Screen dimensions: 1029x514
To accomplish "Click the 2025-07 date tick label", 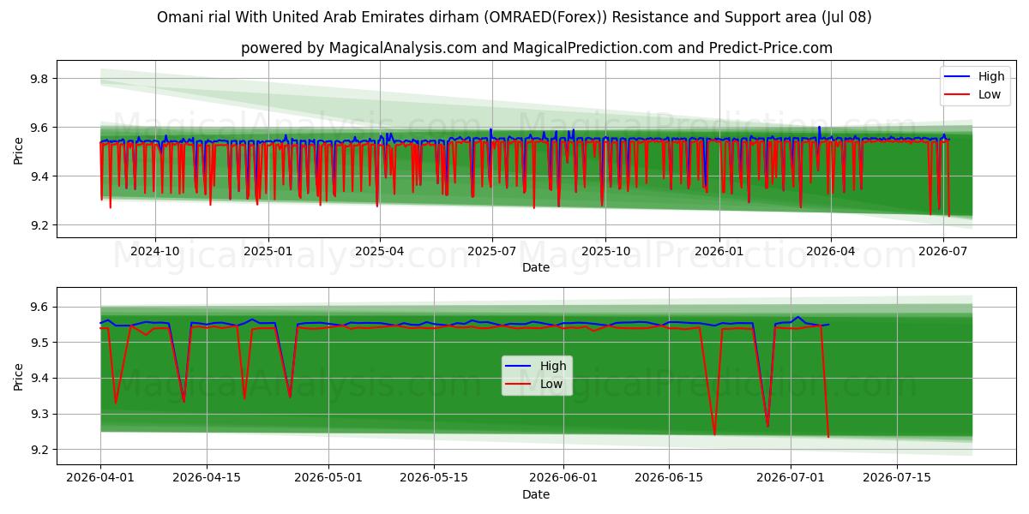I will pos(492,251).
